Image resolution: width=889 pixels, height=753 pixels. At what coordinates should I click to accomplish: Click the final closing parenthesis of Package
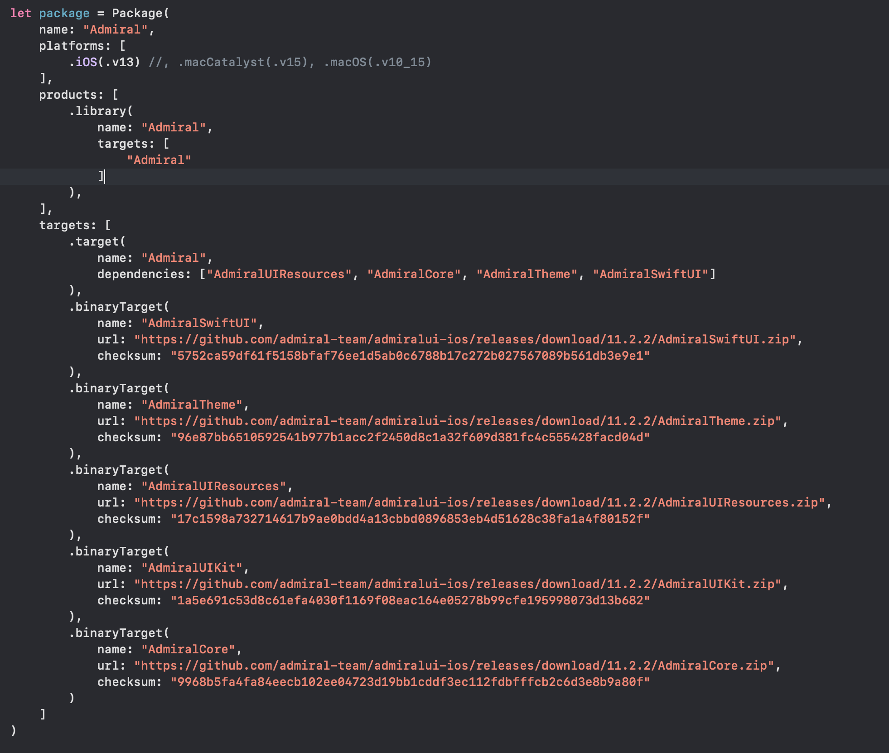click(x=14, y=731)
